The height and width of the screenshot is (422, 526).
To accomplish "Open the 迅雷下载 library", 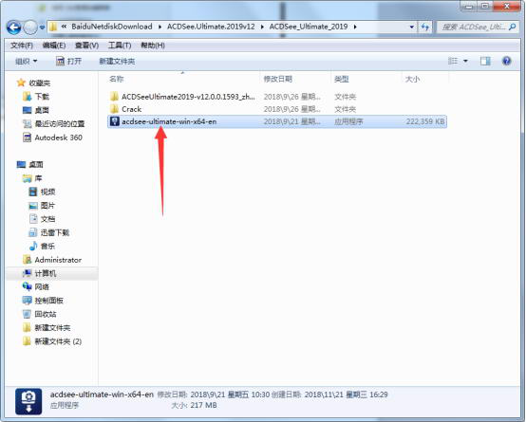I will (x=55, y=232).
